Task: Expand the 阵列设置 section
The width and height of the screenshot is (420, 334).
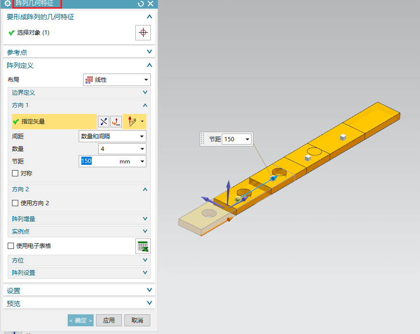Action: pos(145,272)
